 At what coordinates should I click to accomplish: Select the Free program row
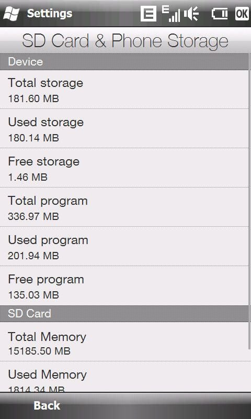pos(124,285)
